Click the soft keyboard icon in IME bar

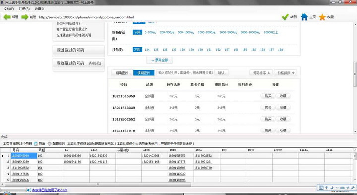(342, 188)
